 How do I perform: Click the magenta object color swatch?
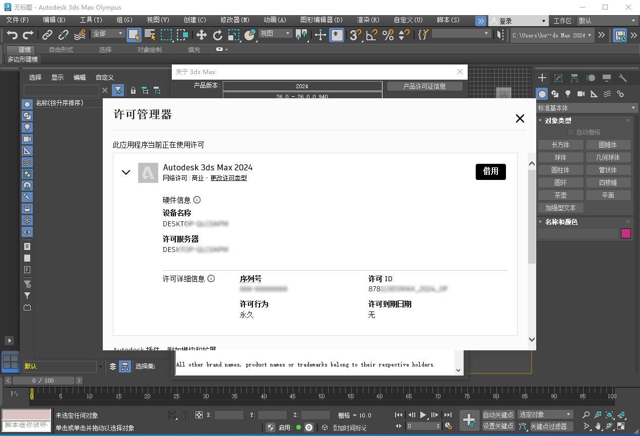point(626,233)
